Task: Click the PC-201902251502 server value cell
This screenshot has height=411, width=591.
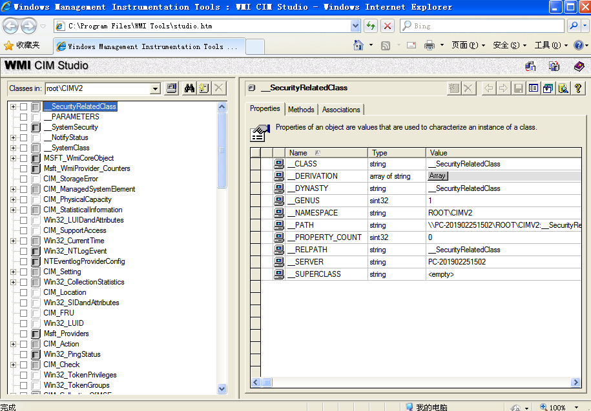Action: pyautogui.click(x=504, y=262)
